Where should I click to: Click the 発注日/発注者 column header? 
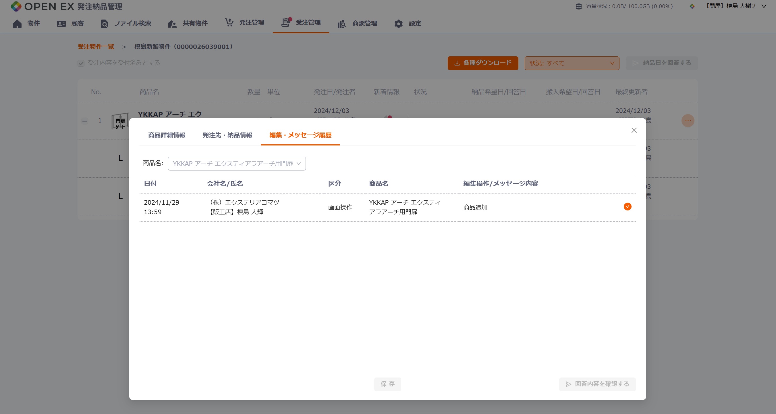[334, 92]
